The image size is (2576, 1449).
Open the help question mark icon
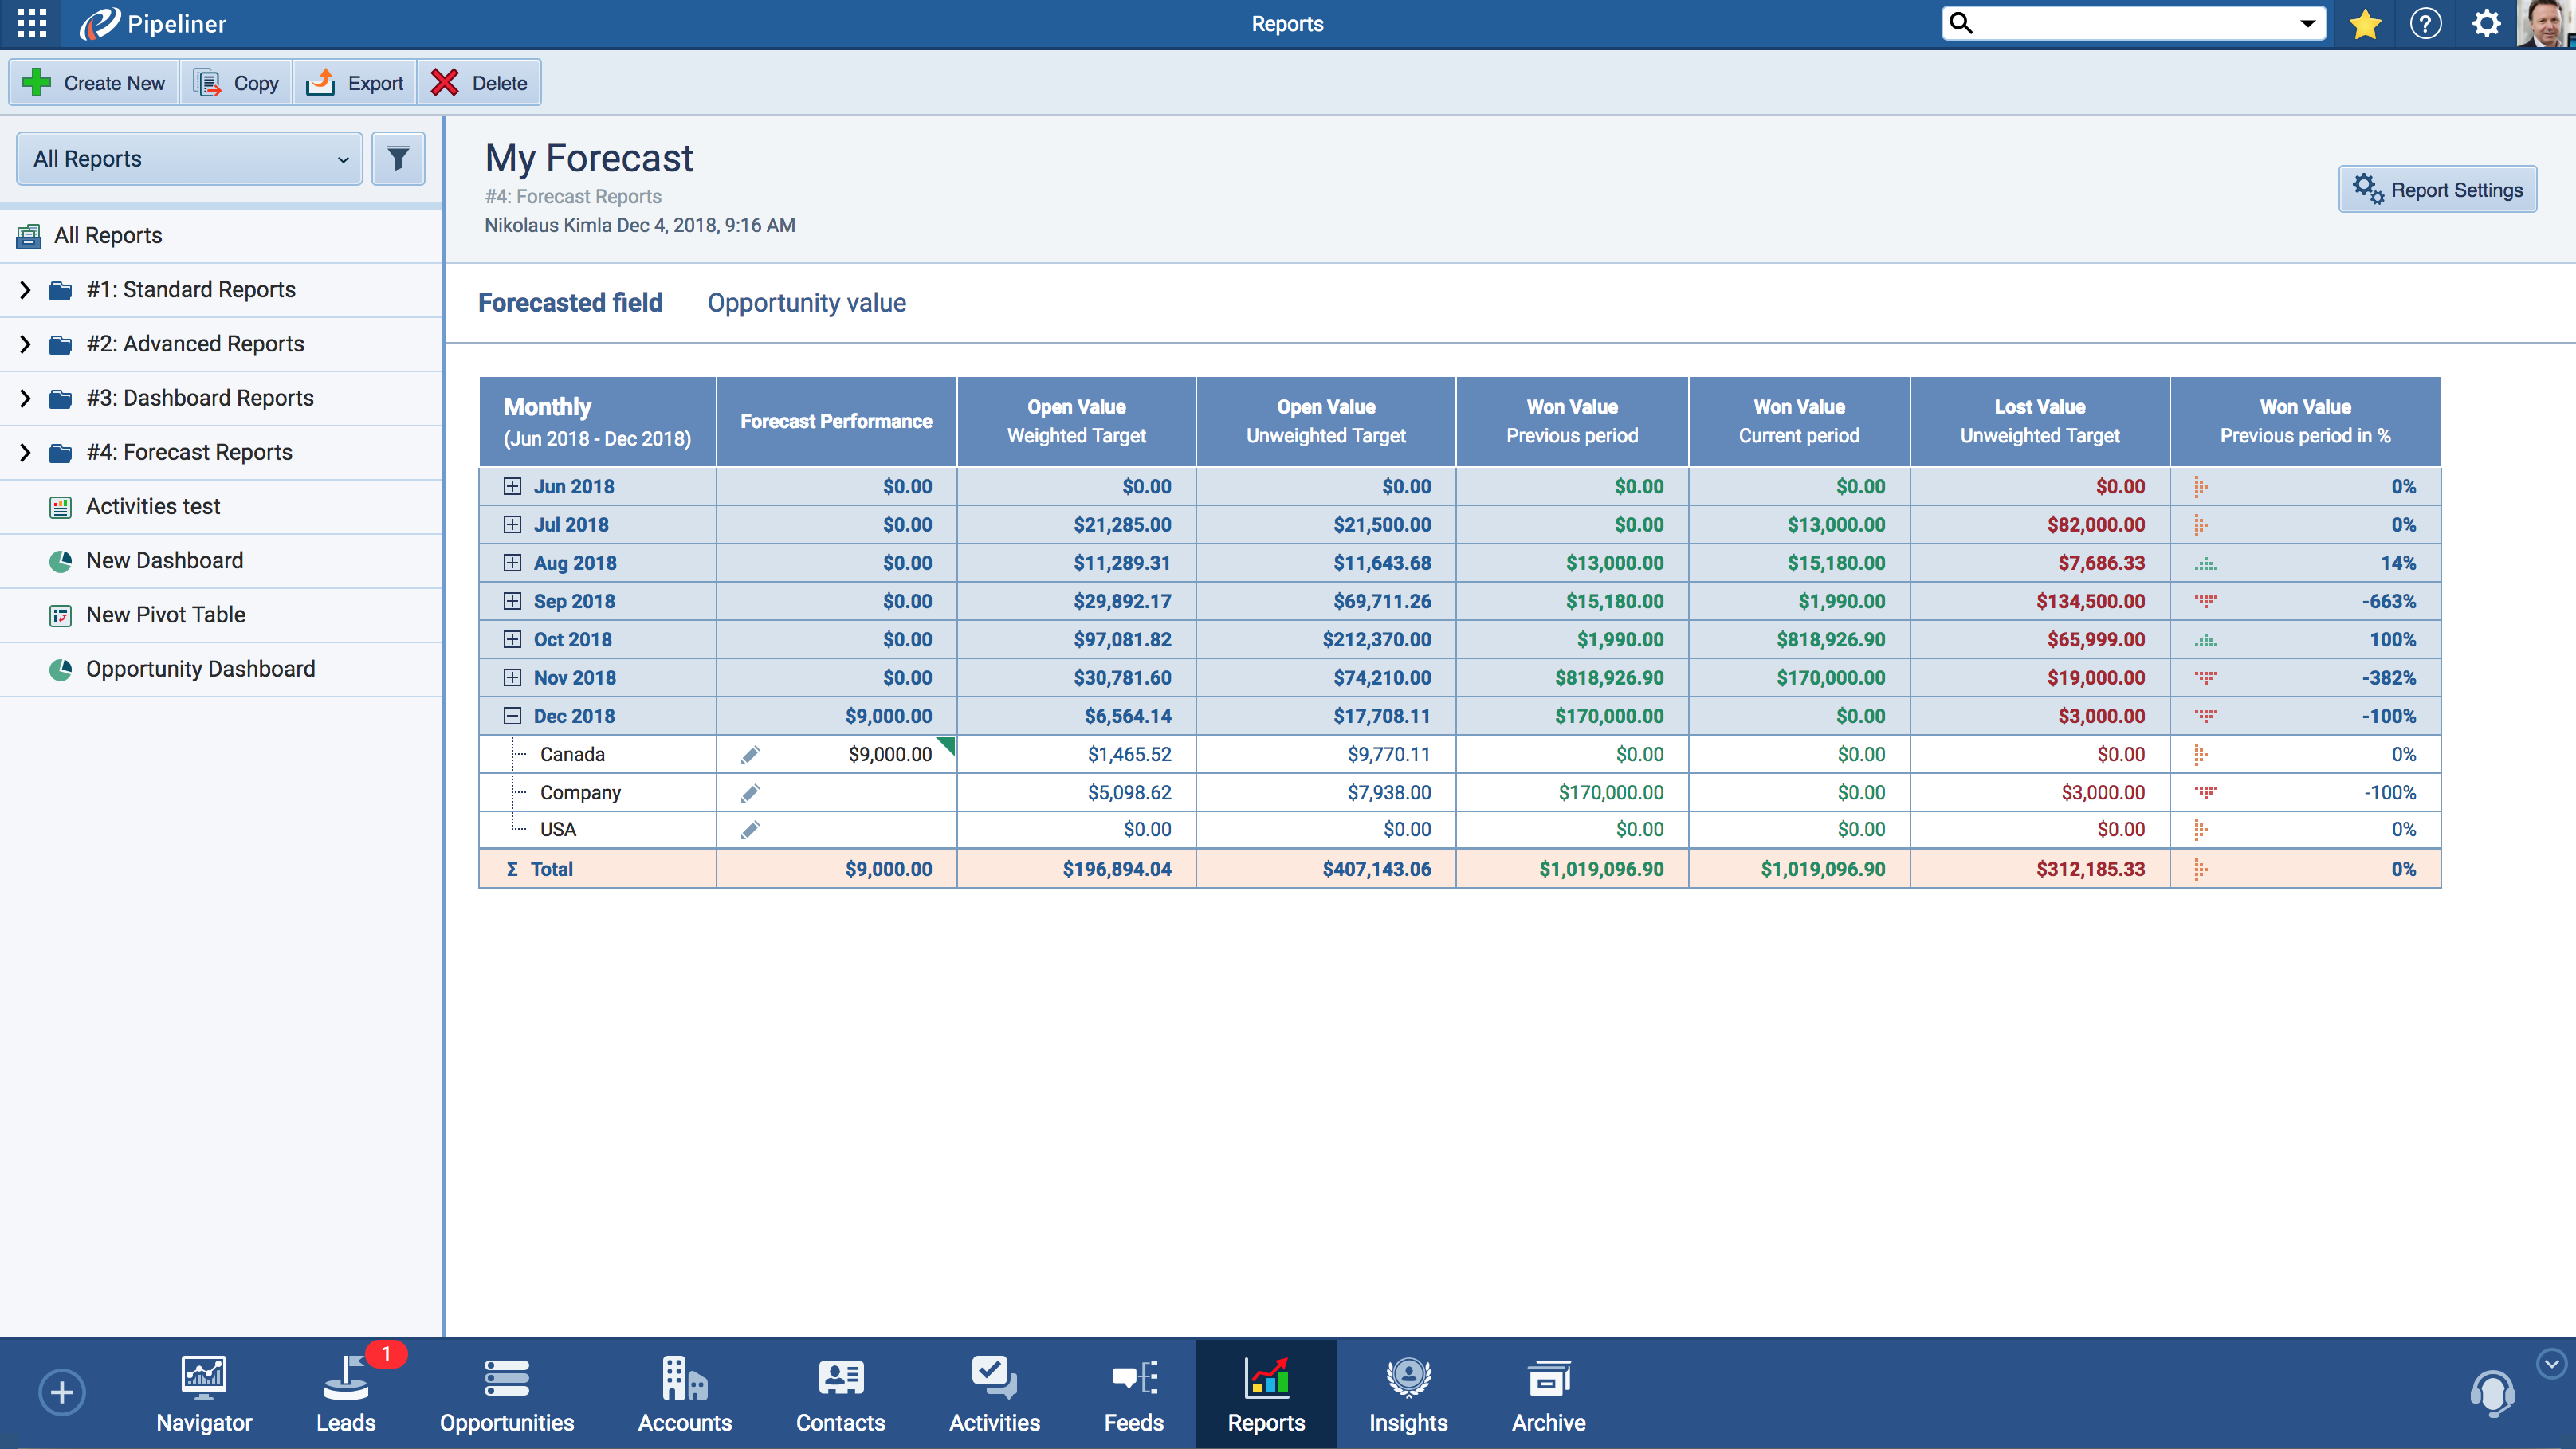[2425, 23]
